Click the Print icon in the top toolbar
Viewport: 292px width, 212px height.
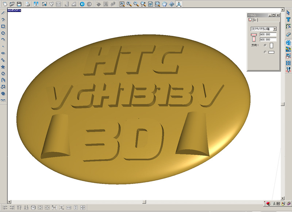[x=27, y=4]
